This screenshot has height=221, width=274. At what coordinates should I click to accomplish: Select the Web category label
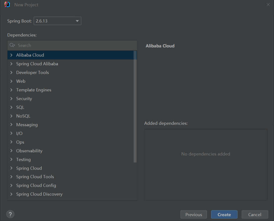tap(21, 81)
